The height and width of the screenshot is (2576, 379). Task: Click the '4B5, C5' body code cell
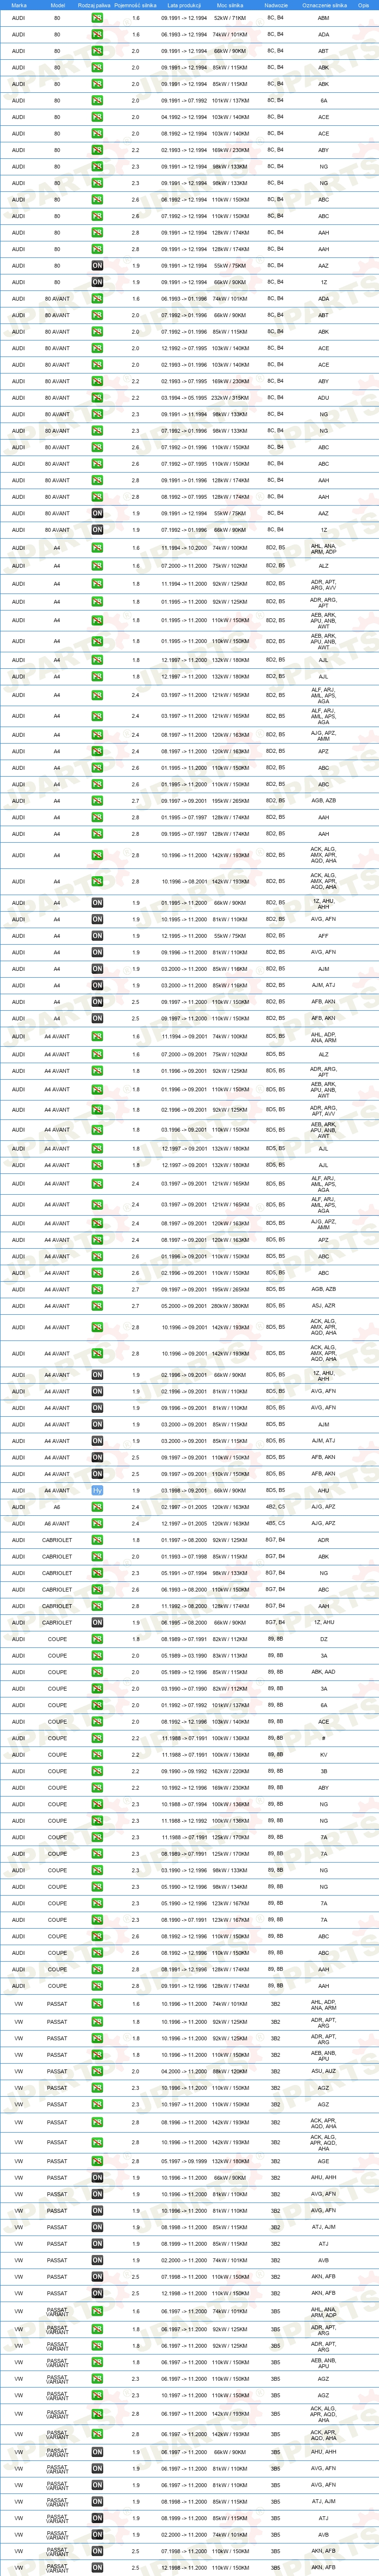[275, 1524]
